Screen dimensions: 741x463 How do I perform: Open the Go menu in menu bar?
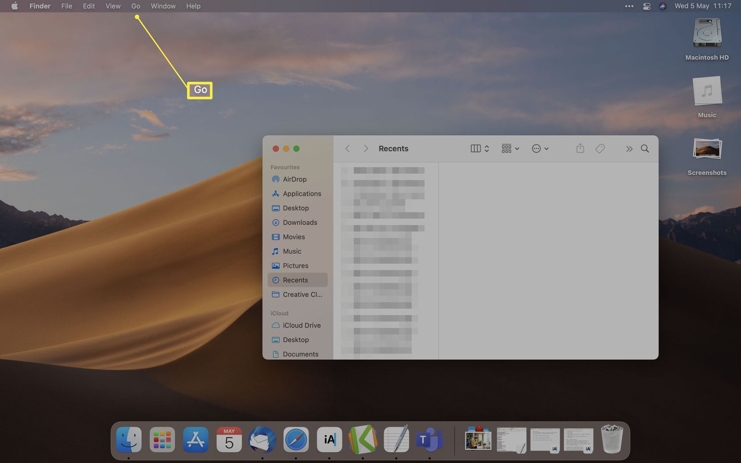click(135, 6)
